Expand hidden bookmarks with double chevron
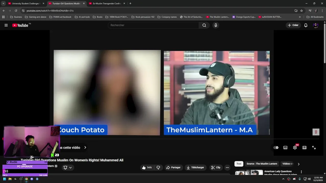 pos(300,17)
